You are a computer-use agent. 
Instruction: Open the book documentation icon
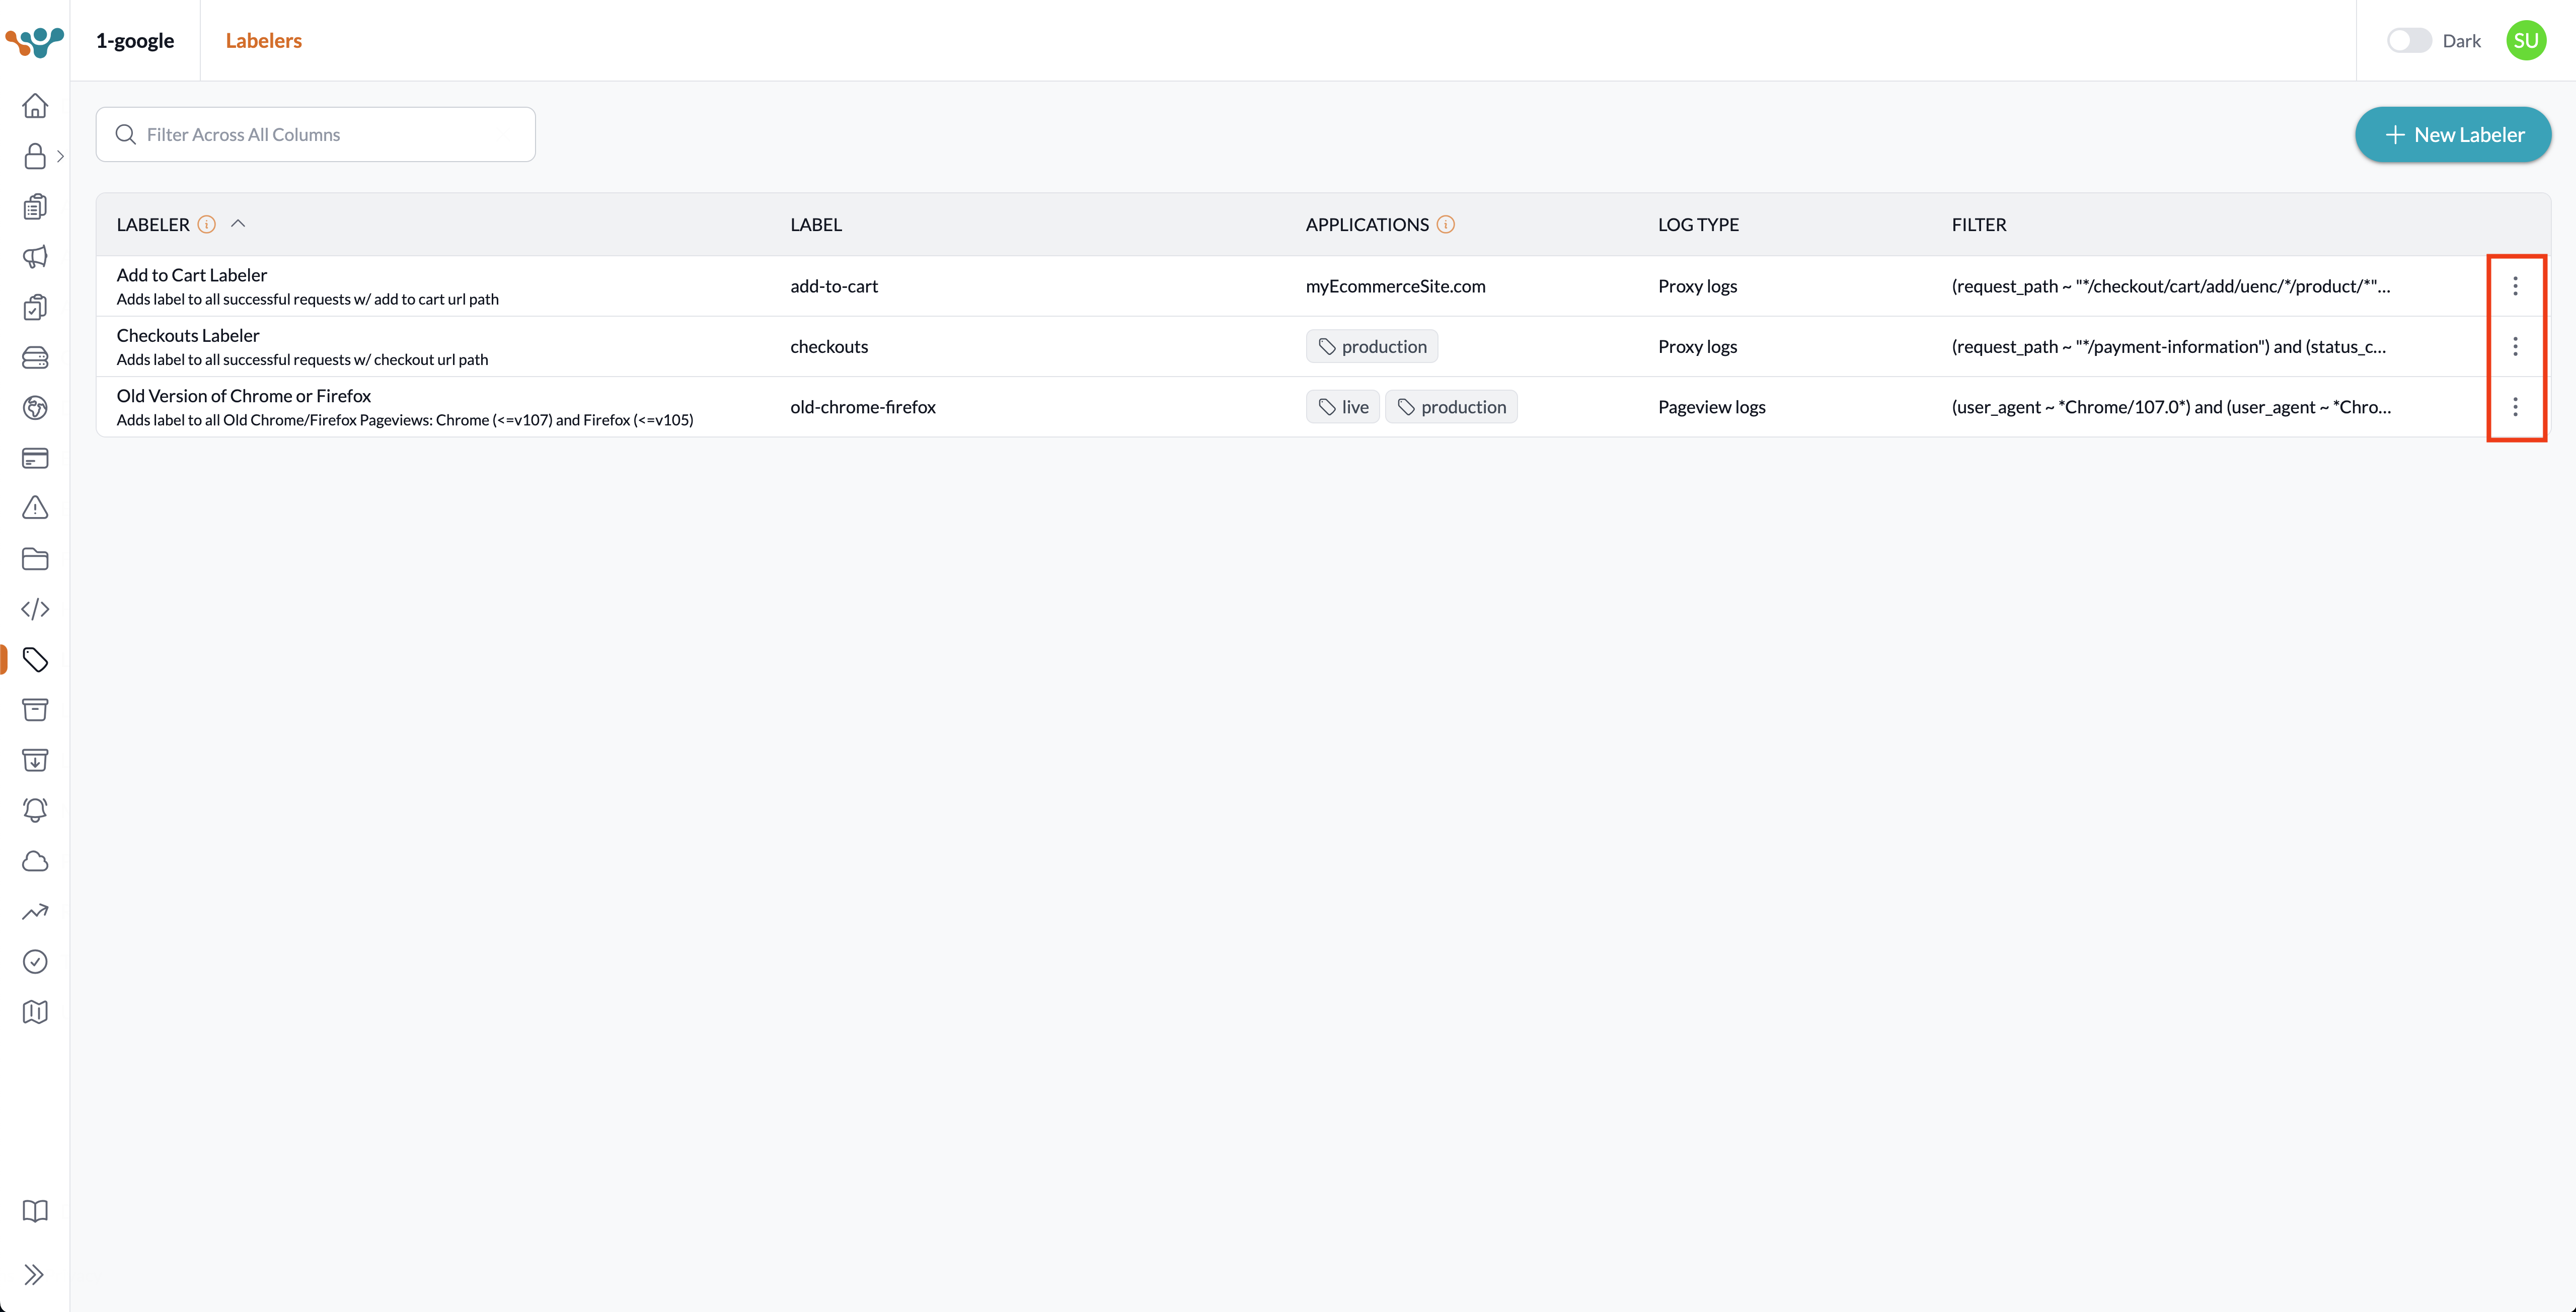[x=35, y=1211]
